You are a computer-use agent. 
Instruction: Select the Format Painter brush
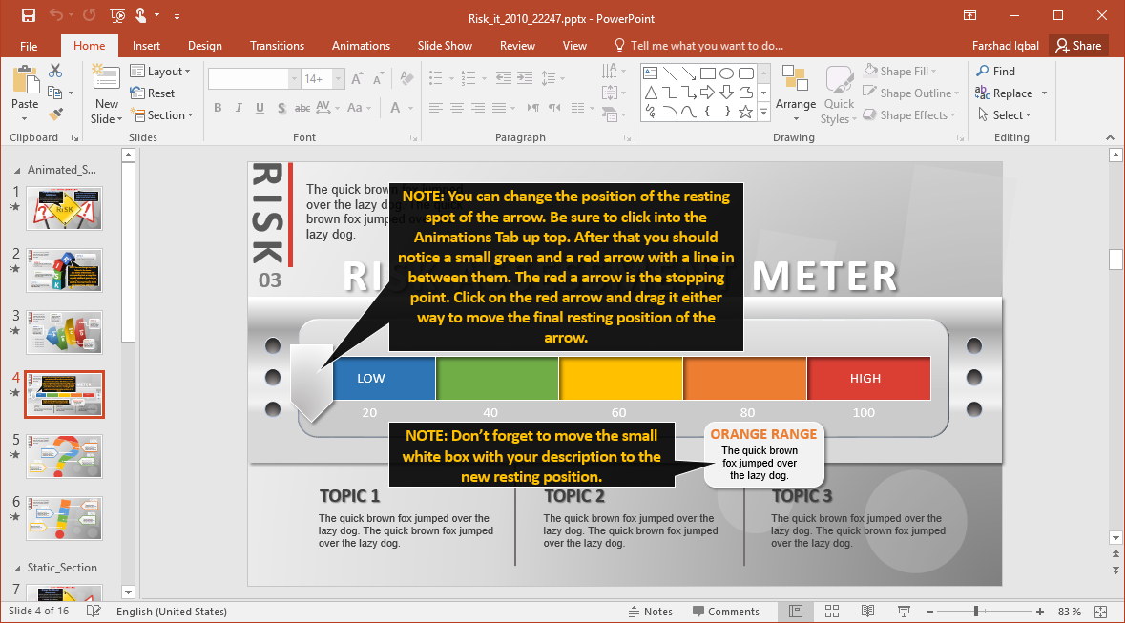coord(55,114)
